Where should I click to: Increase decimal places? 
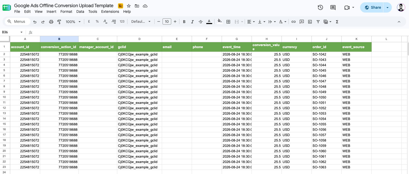coord(114,22)
